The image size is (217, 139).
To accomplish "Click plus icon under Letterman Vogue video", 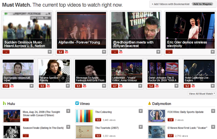I will pos(140,86).
